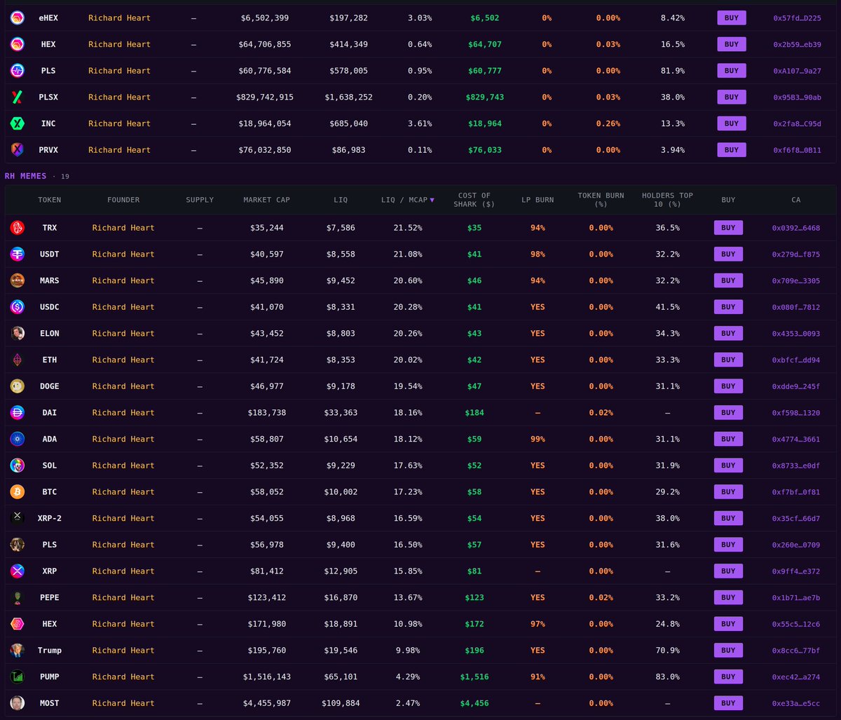Sort table by MARKET CAP header

[x=266, y=200]
